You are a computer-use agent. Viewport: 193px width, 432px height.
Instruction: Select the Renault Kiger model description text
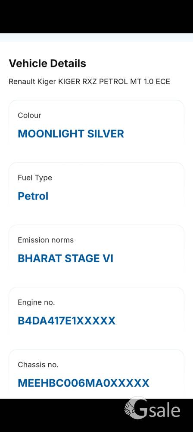pyautogui.click(x=89, y=82)
